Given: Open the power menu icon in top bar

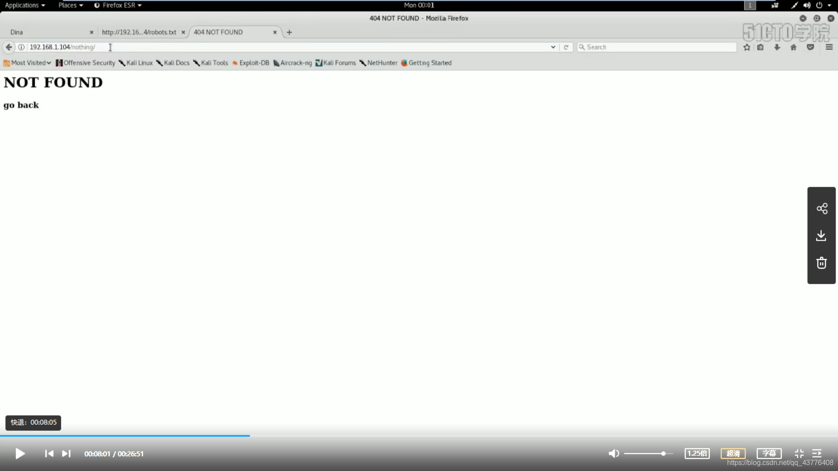Looking at the screenshot, I should point(819,5).
